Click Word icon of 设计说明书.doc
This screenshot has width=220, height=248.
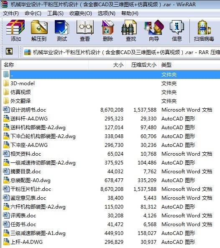pos(6,110)
